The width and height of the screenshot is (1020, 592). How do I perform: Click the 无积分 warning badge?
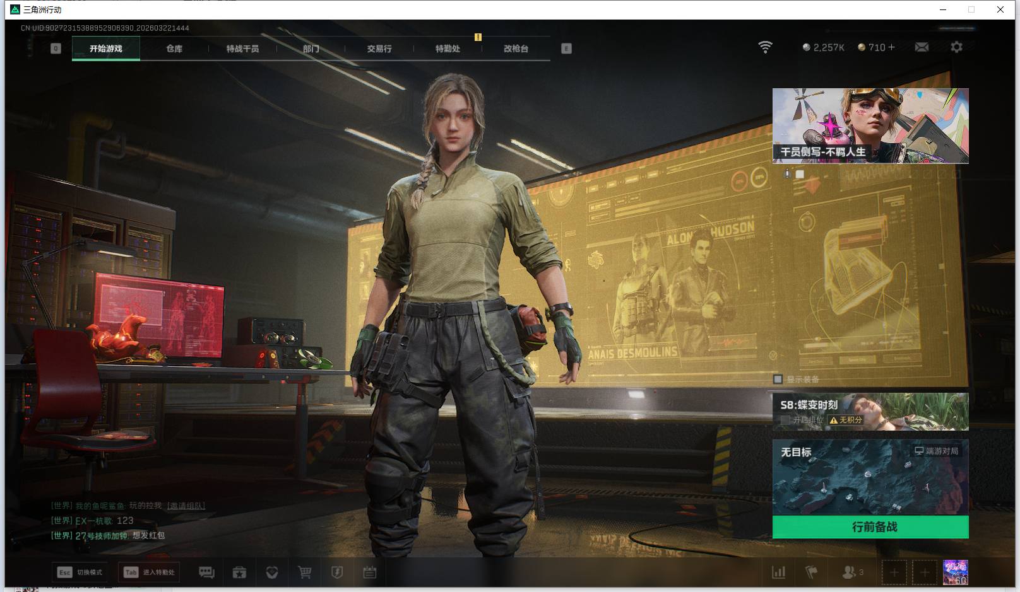(x=846, y=420)
